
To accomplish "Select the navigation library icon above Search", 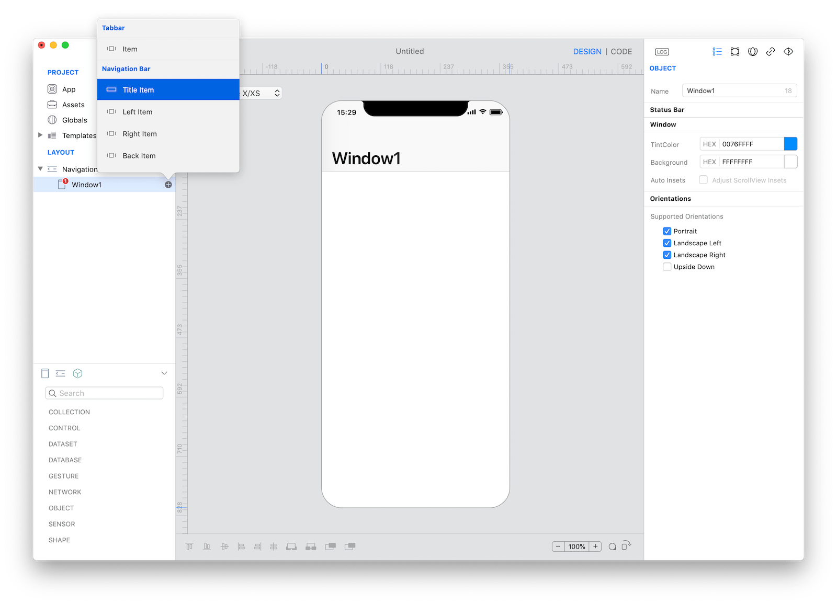I will click(61, 373).
